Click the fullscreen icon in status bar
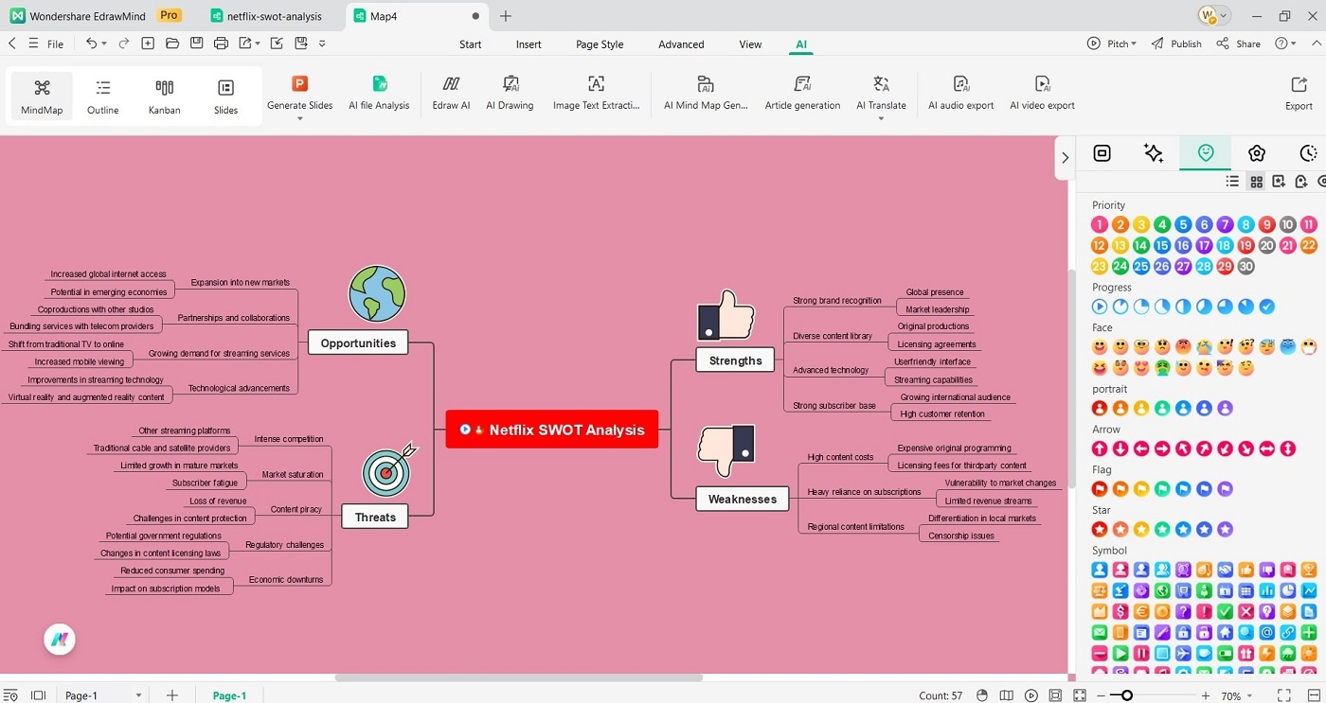The width and height of the screenshot is (1326, 703). [x=1284, y=695]
